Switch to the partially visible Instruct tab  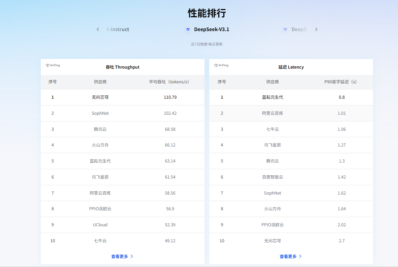click(x=118, y=29)
